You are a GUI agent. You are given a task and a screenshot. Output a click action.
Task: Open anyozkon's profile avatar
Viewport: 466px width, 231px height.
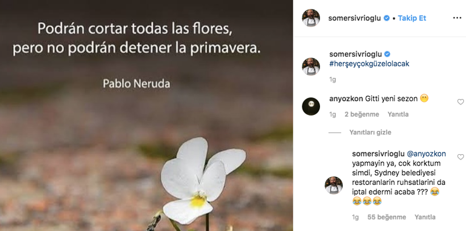pos(311,106)
